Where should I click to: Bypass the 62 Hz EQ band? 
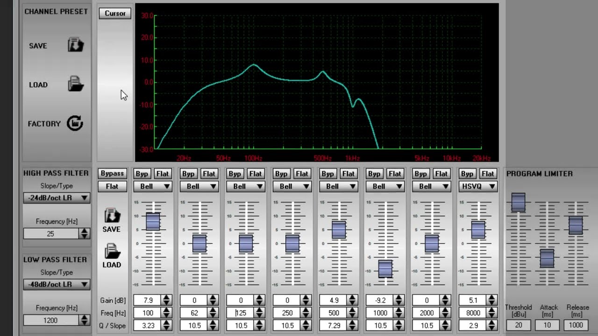[x=188, y=174]
